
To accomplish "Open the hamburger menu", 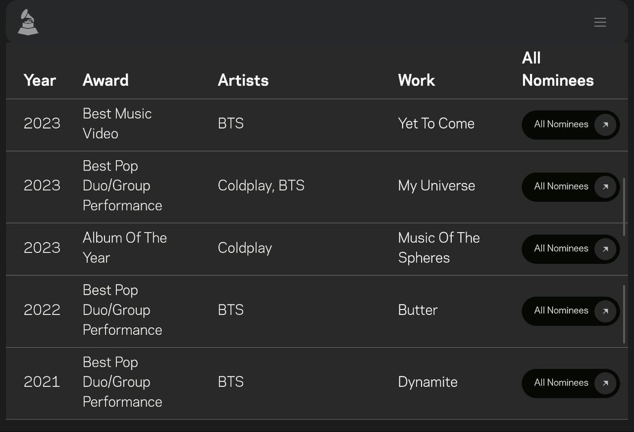I will coord(600,22).
